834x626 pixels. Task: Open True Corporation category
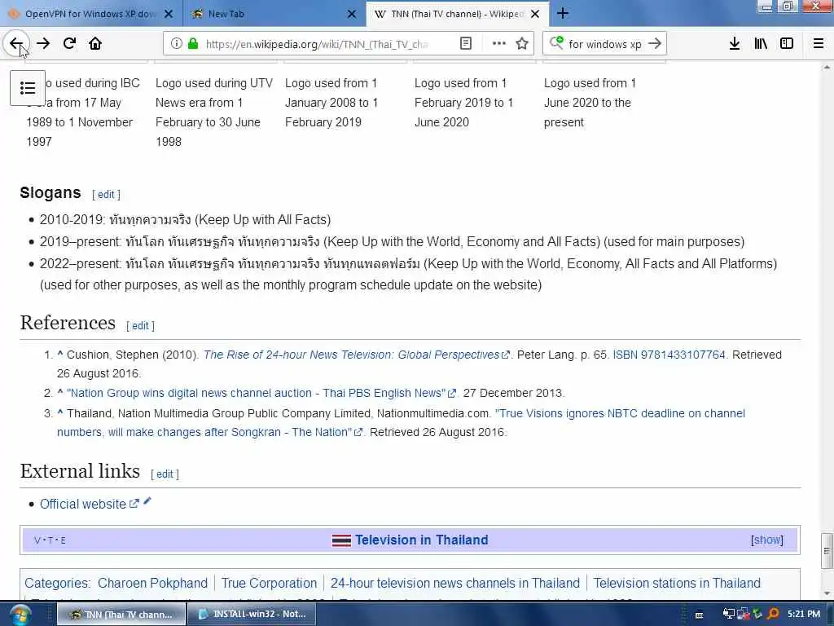point(269,584)
